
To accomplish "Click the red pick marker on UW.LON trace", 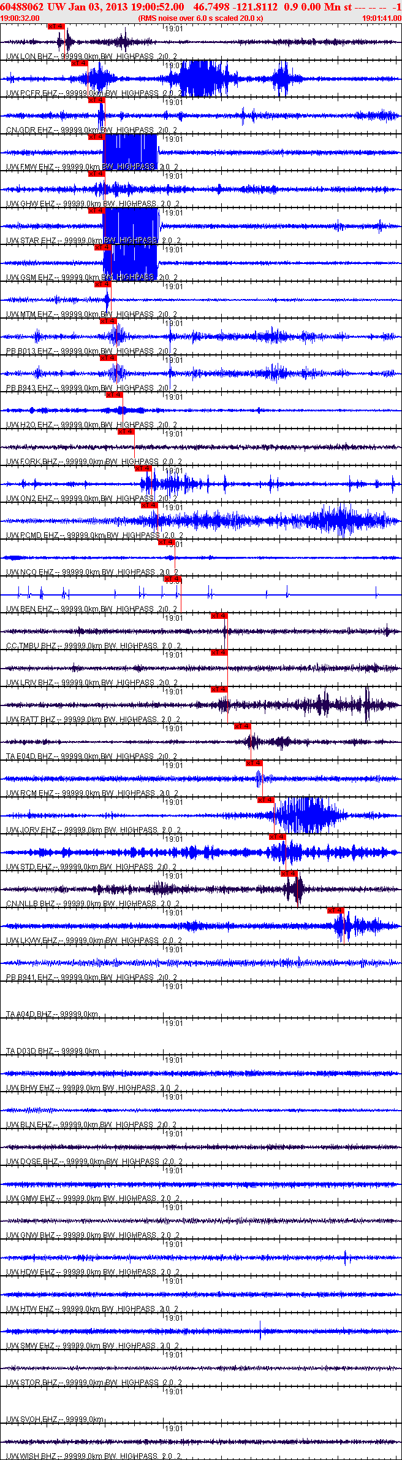I will 56,26.
